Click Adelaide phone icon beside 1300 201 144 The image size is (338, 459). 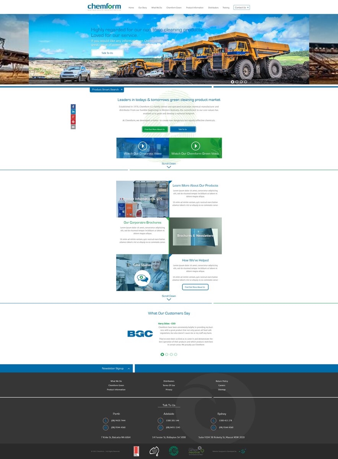pos(161,420)
